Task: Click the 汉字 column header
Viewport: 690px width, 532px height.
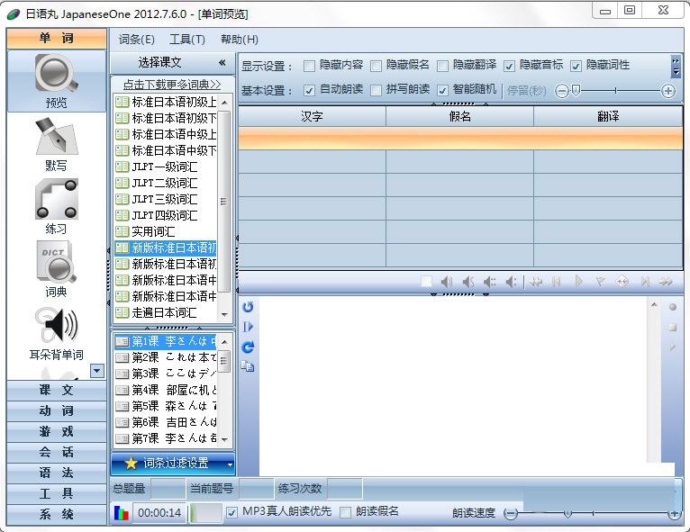Action: tap(312, 116)
